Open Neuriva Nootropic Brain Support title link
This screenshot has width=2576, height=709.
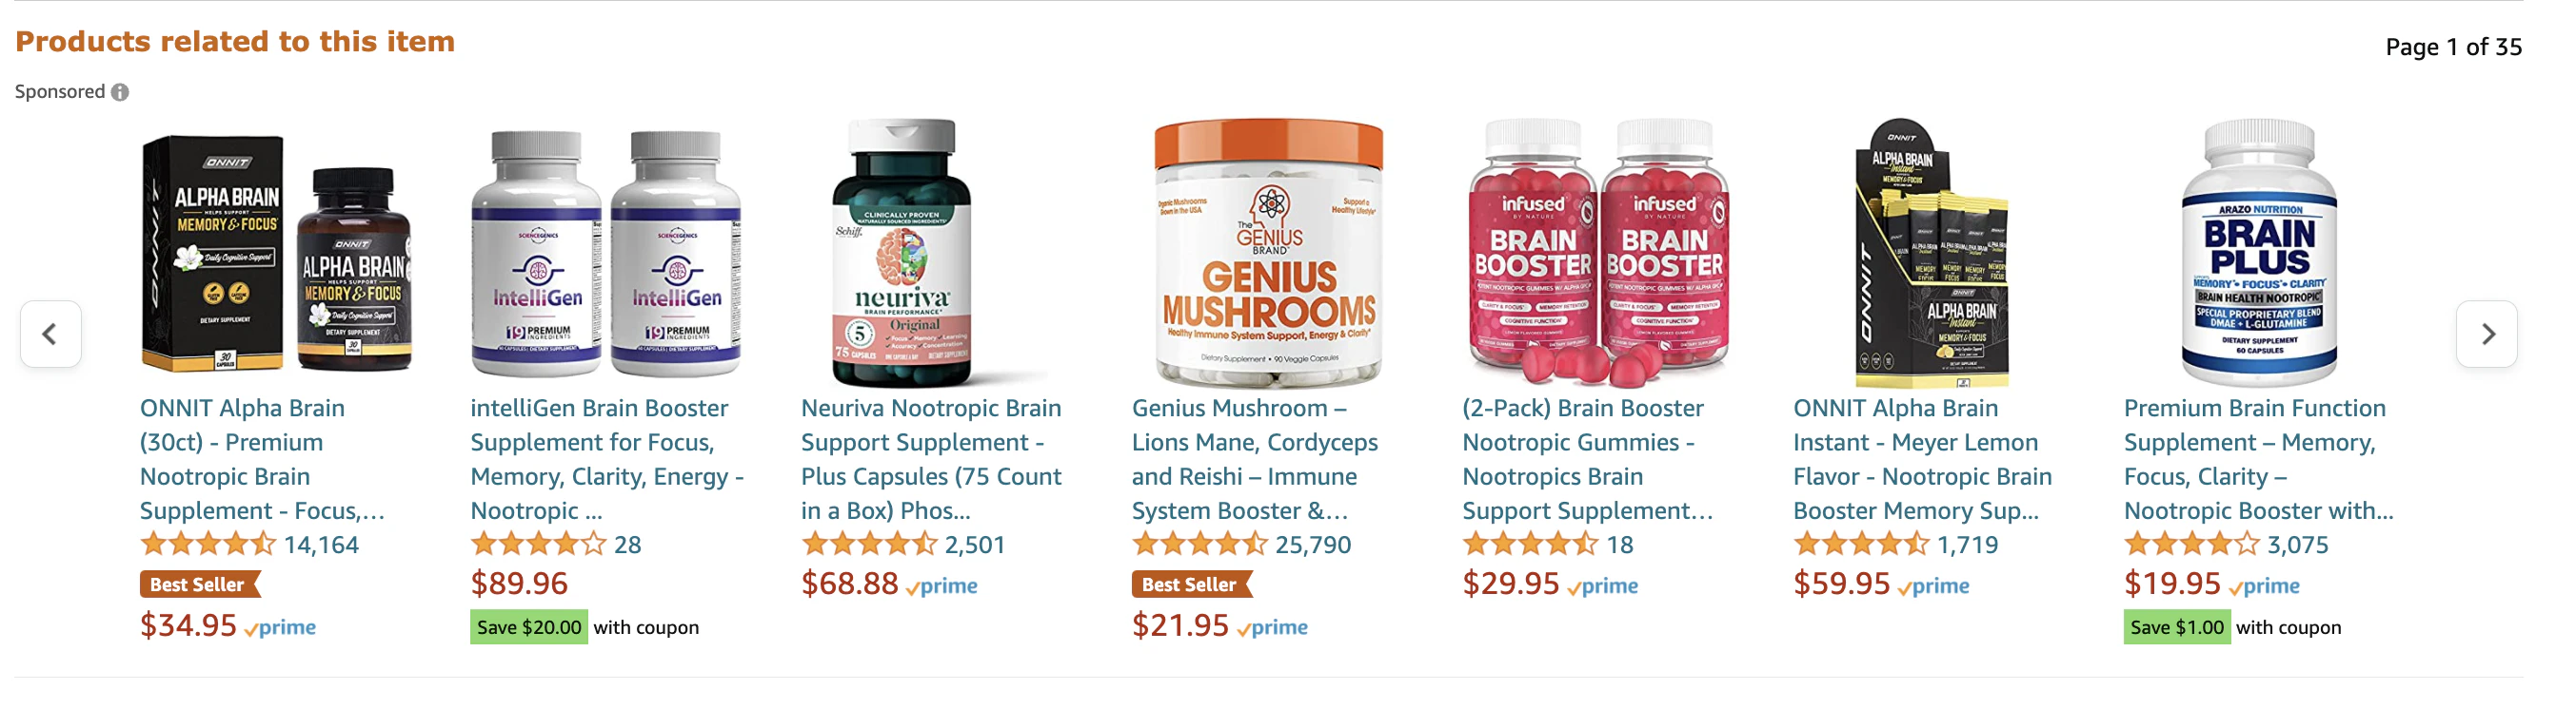pyautogui.click(x=931, y=459)
